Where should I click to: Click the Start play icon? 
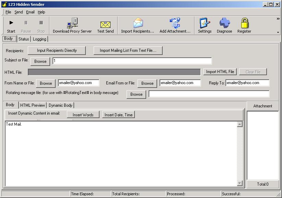[x=11, y=23]
